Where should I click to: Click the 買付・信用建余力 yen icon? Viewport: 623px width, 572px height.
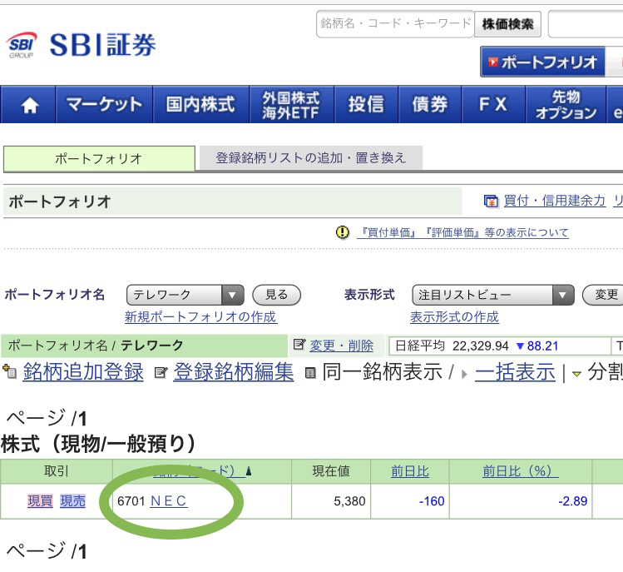click(491, 201)
